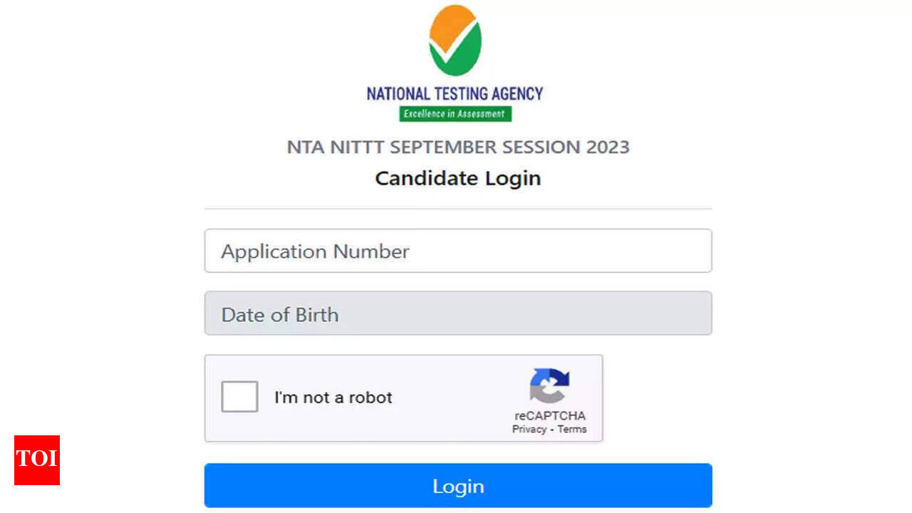This screenshot has height=513, width=912.
Task: Click the NTA NITTT September Session 2023 heading
Action: [x=457, y=147]
